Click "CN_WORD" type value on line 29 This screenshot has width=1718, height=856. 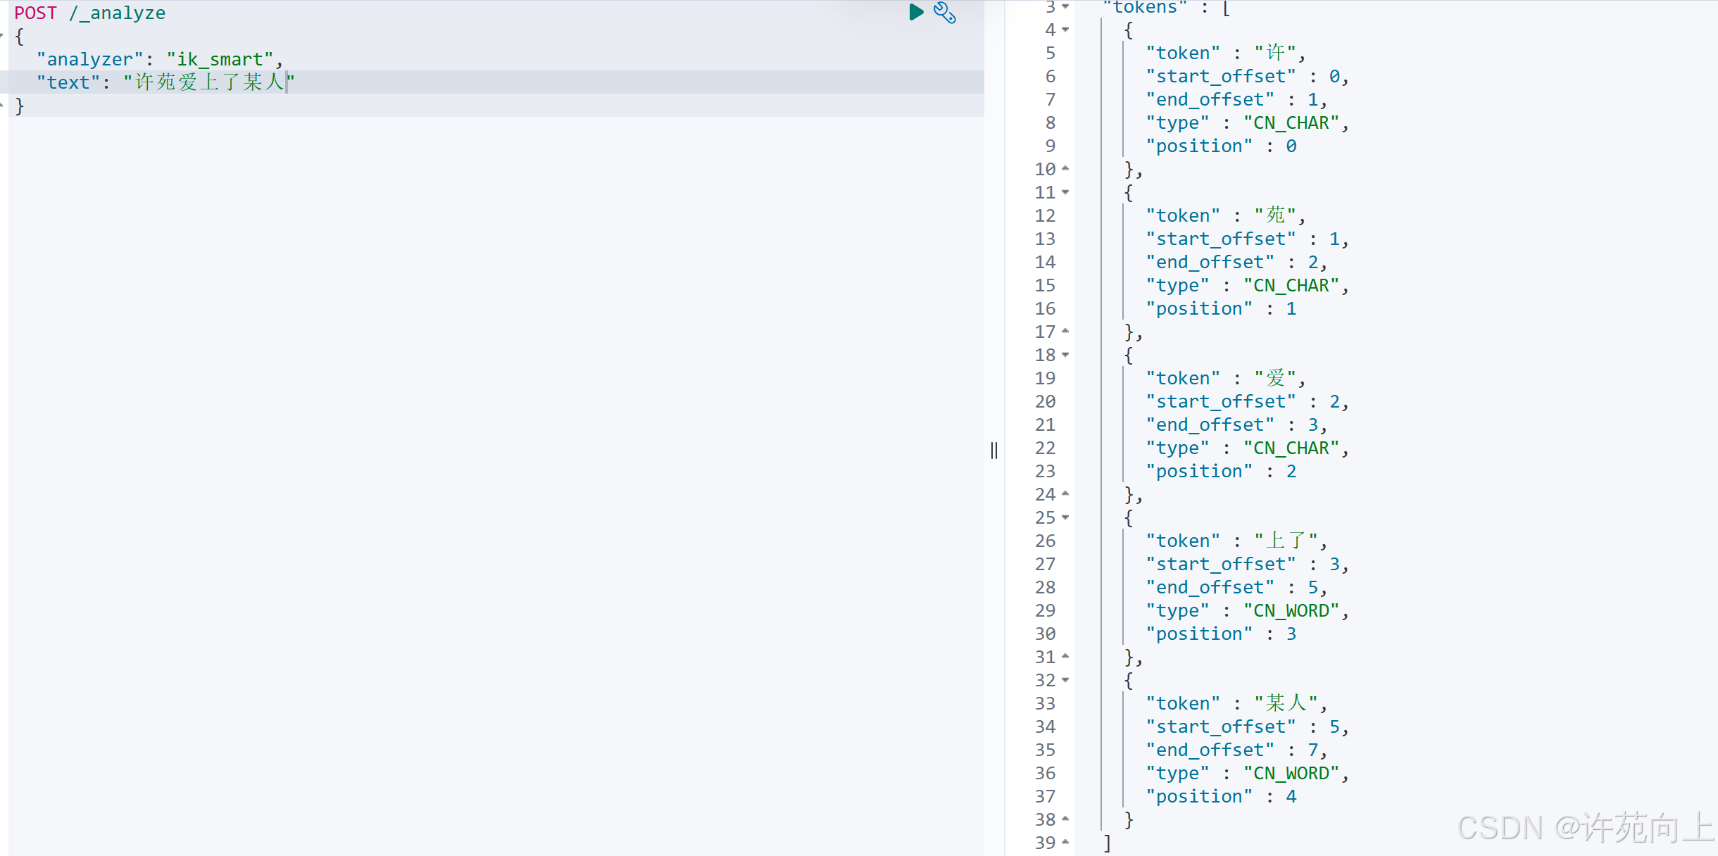[1291, 610]
